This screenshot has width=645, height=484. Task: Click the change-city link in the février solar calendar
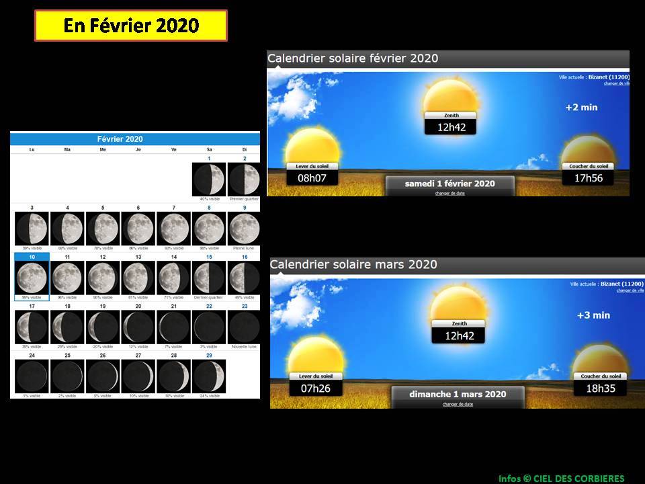pos(617,83)
